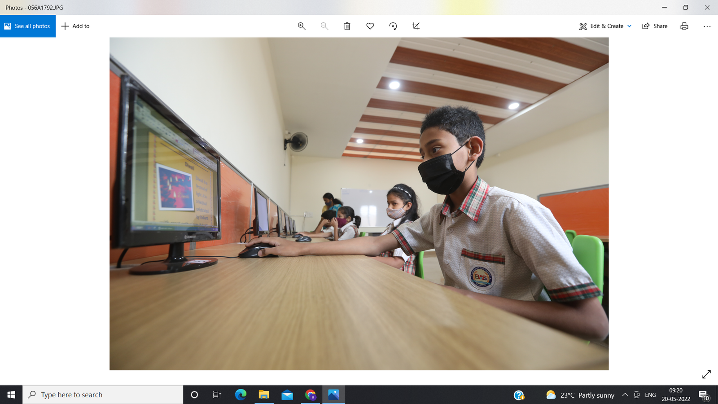Restore down the Photos window

686,8
